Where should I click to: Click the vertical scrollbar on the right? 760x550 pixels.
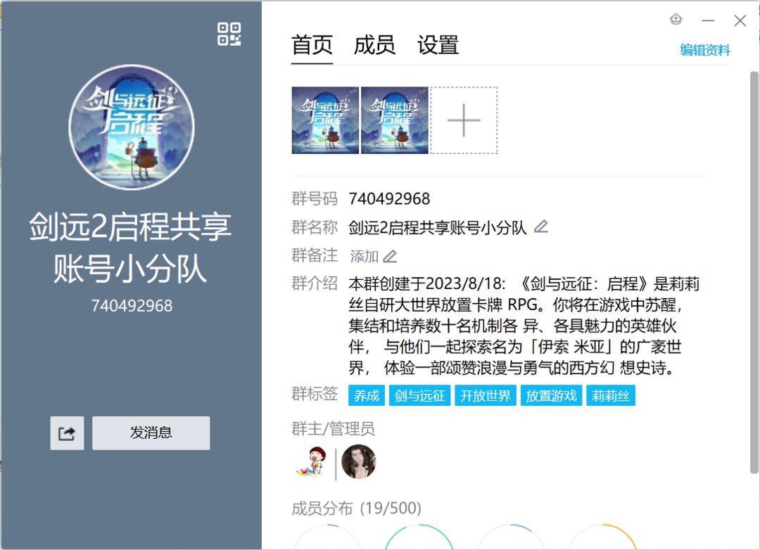(754, 271)
